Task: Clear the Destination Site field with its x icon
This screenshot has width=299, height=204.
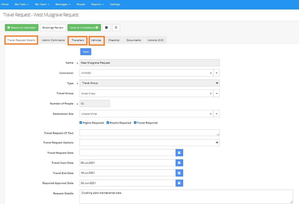Action: (211, 114)
